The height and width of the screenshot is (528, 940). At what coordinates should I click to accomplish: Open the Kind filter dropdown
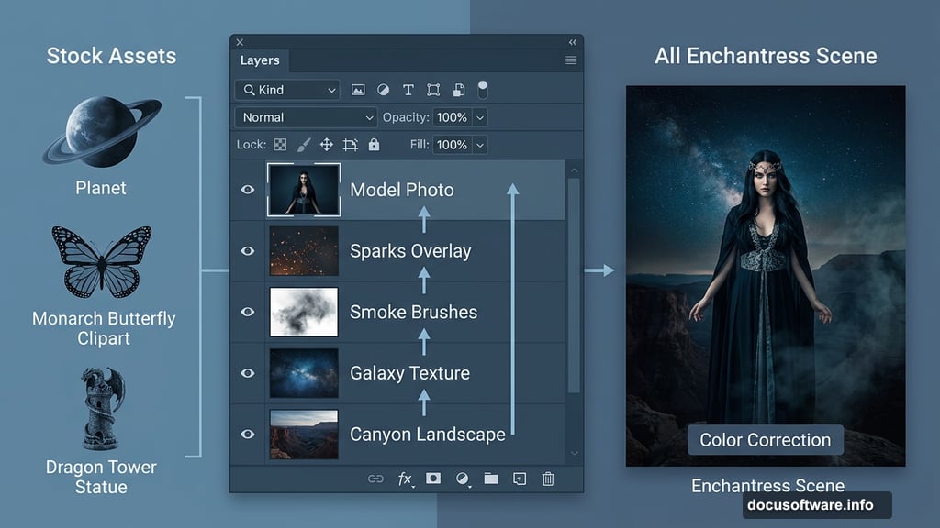click(287, 90)
